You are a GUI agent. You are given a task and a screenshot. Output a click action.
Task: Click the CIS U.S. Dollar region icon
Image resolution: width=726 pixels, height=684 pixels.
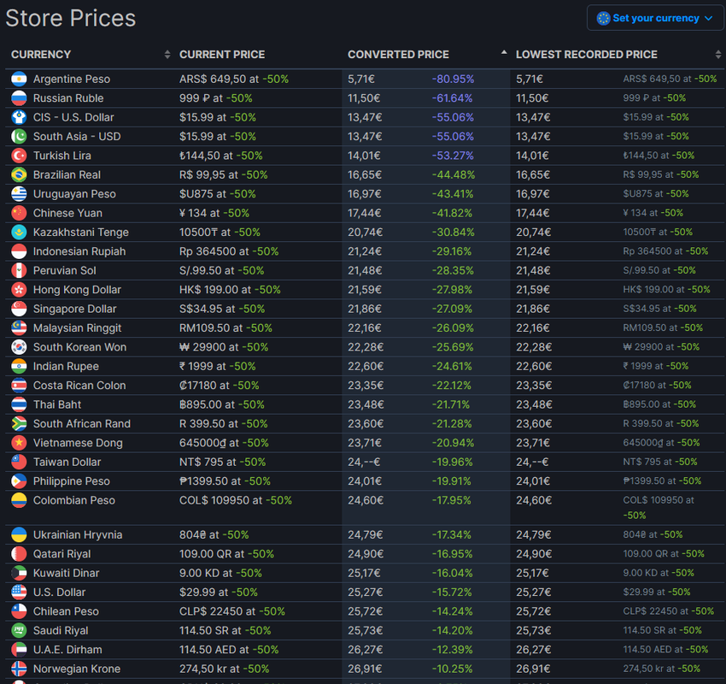coord(19,117)
